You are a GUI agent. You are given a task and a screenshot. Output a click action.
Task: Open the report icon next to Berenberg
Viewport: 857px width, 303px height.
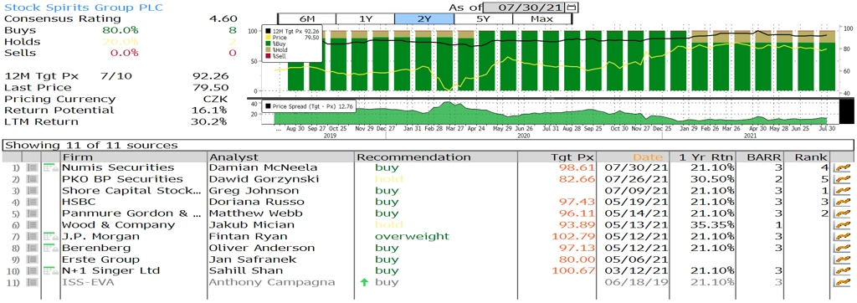pos(51,248)
